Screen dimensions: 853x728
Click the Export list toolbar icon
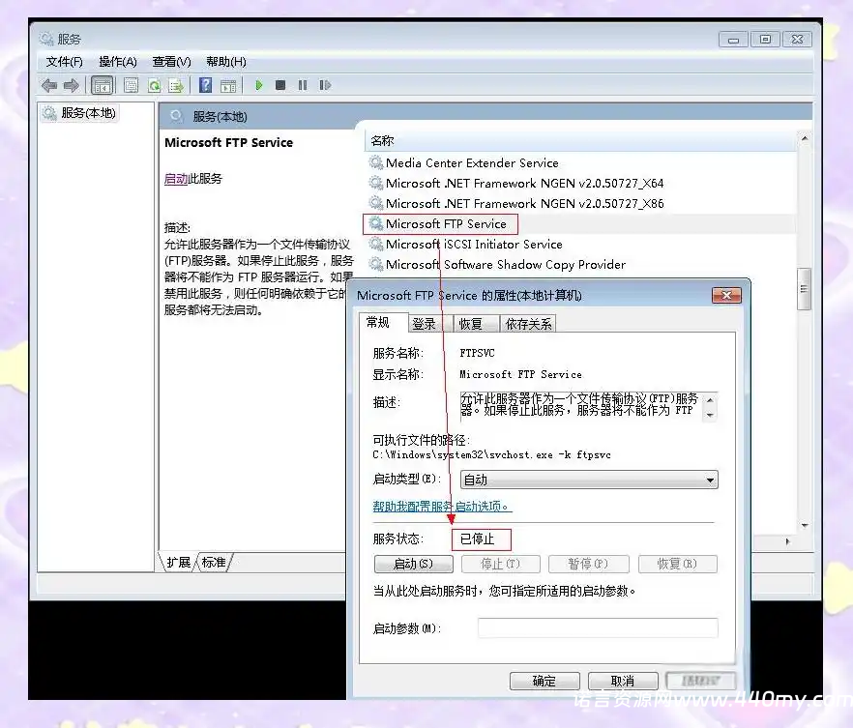(176, 85)
